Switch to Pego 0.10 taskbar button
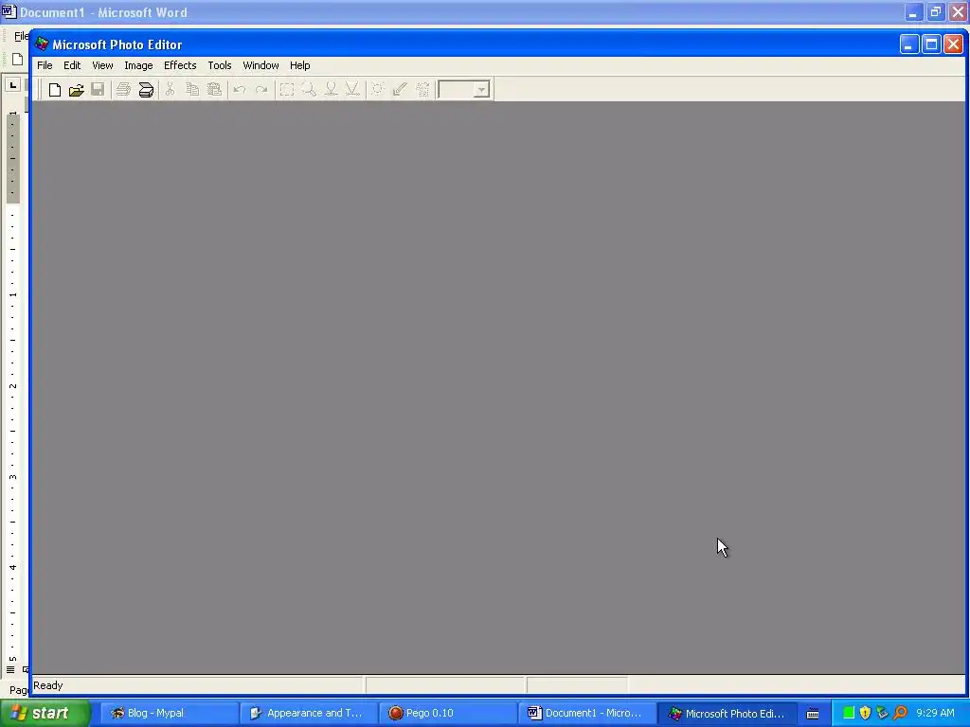 click(x=448, y=714)
